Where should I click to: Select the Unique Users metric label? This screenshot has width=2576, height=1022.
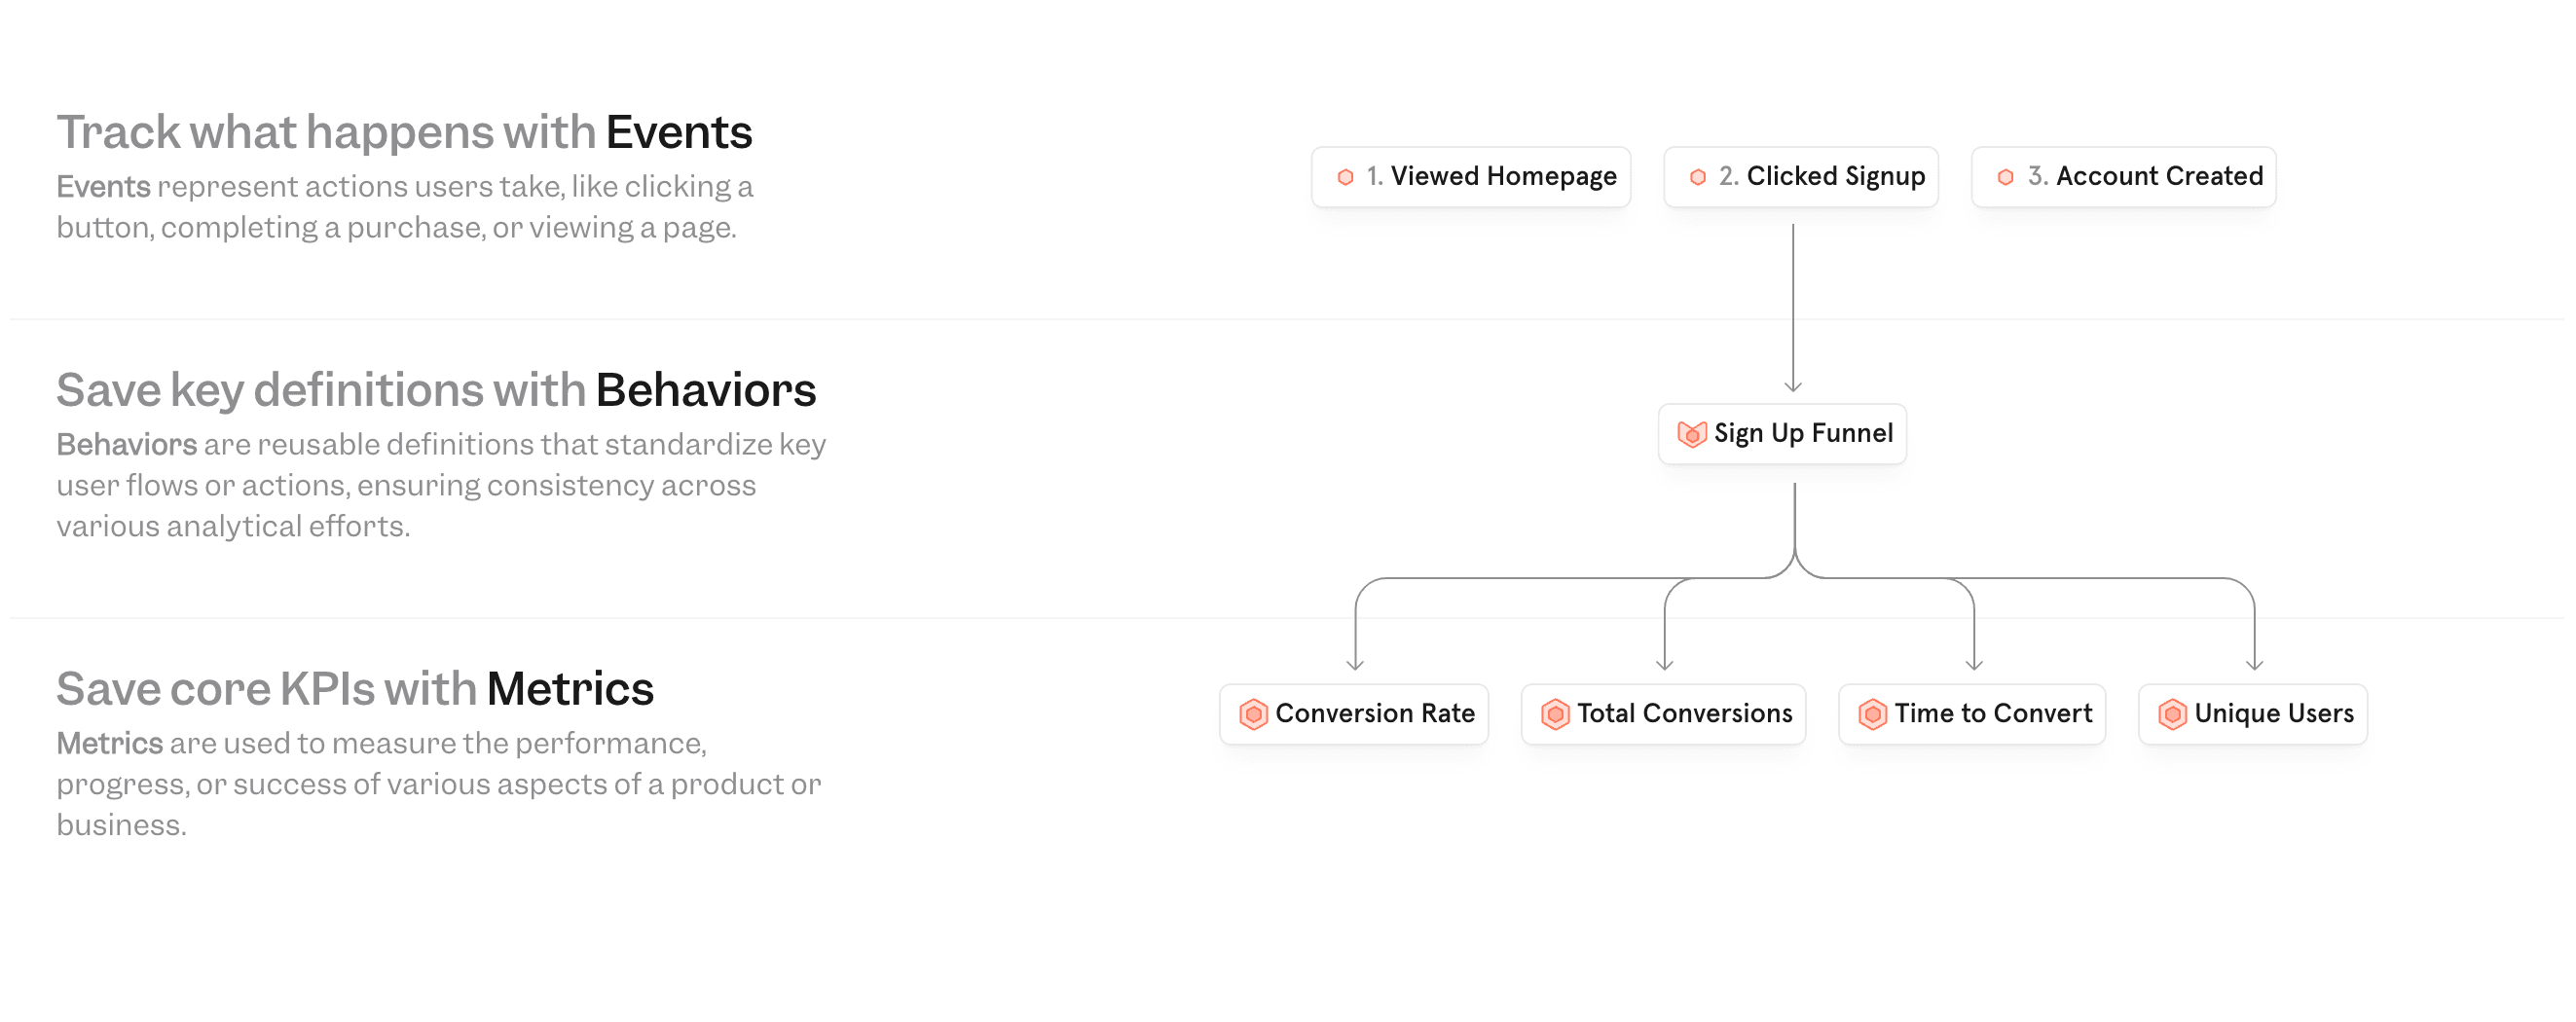2273,714
